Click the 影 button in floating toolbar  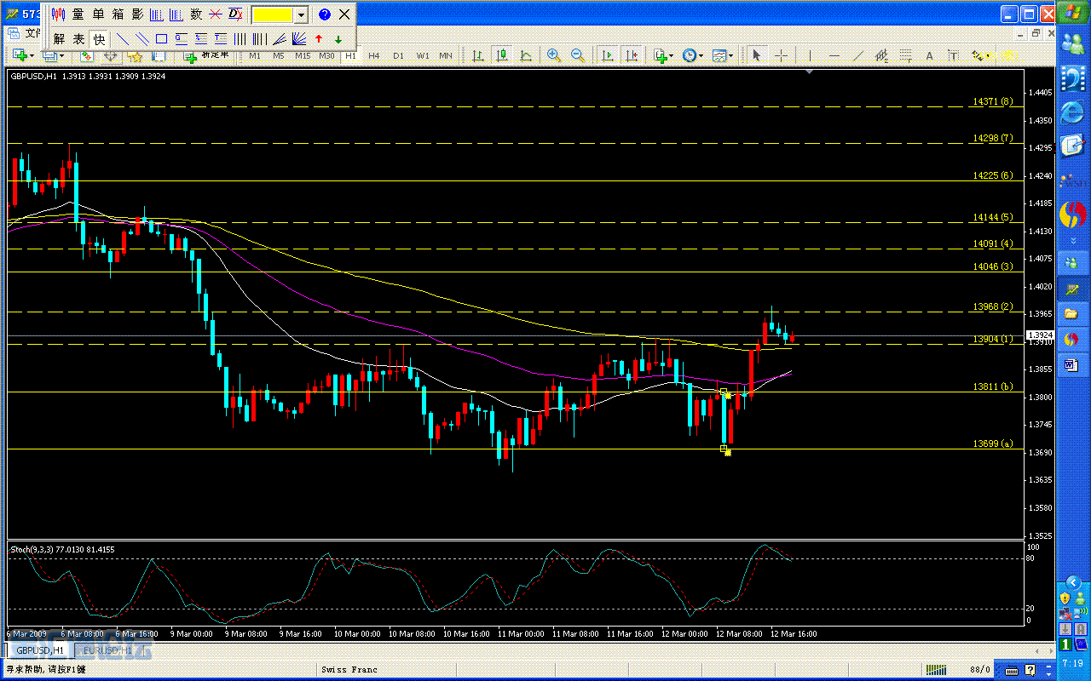pyautogui.click(x=137, y=14)
